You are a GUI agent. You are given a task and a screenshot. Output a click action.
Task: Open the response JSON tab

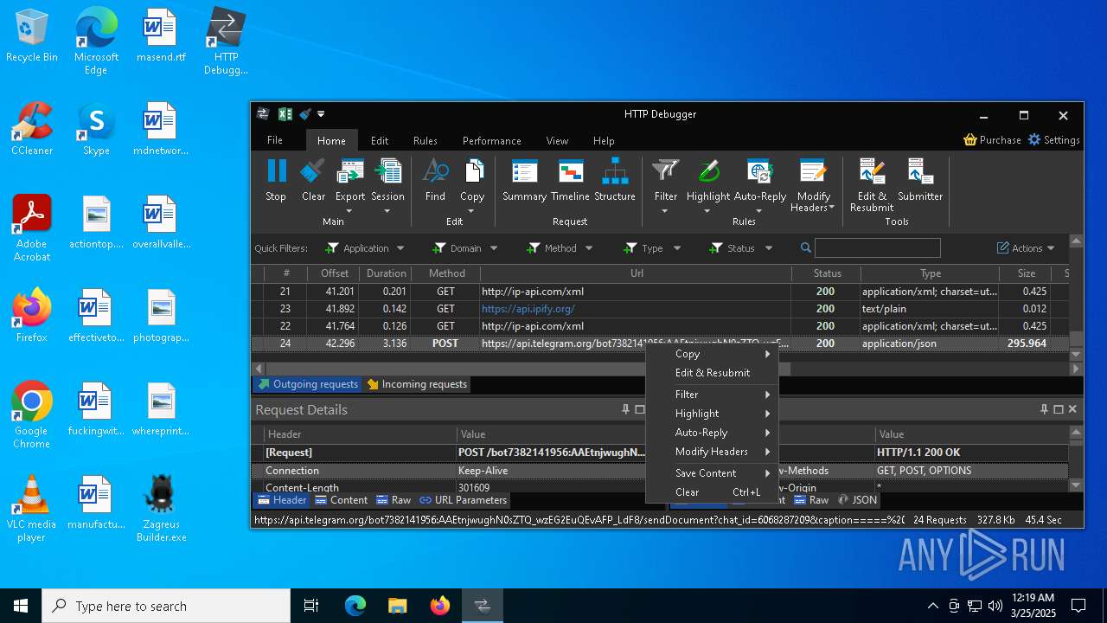(857, 500)
